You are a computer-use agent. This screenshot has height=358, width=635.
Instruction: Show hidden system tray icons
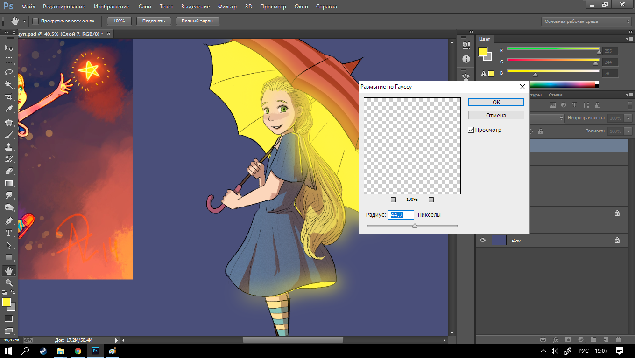543,351
